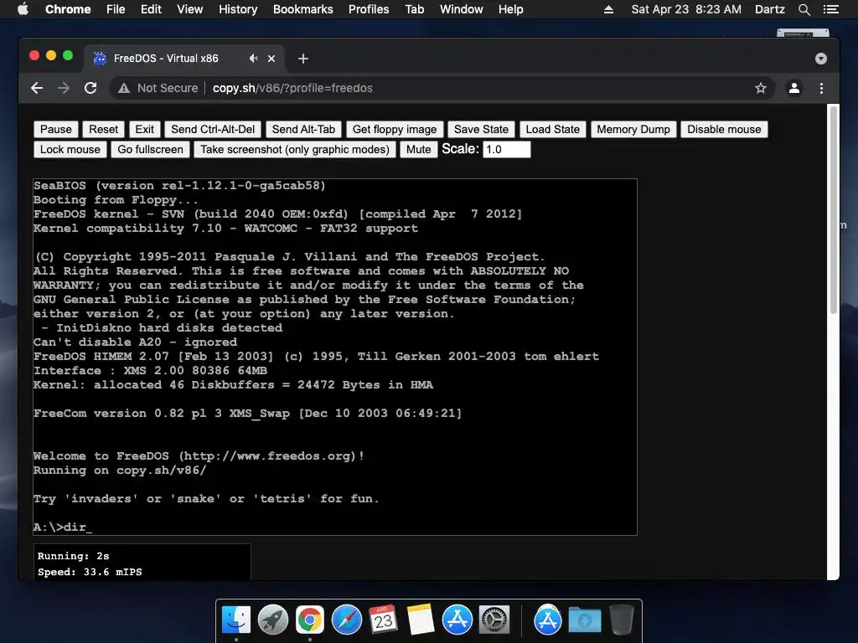This screenshot has width=858, height=643.
Task: Mute the tab via its audio speaker icon
Action: [x=253, y=58]
